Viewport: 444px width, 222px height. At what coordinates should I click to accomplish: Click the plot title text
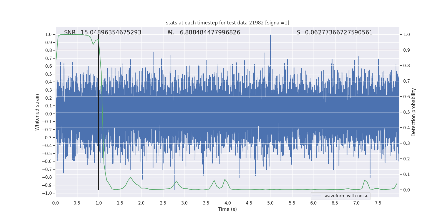coord(227,23)
